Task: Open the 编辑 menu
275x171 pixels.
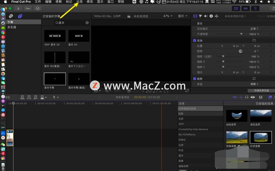Action: tap(48, 2)
